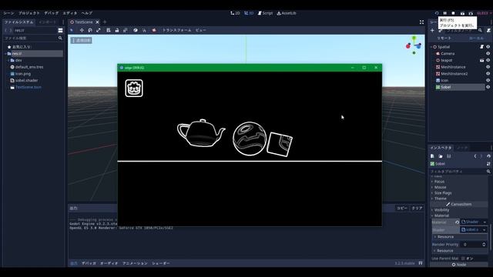This screenshot has width=493, height=277.
Task: Open the teapot scene-instance clapper icon
Action: [x=481, y=60]
